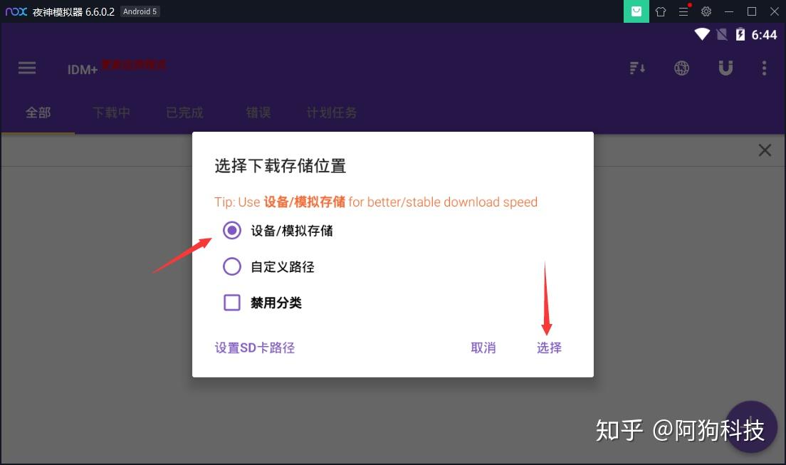
Task: Open the Nox green shop bag icon
Action: [636, 11]
